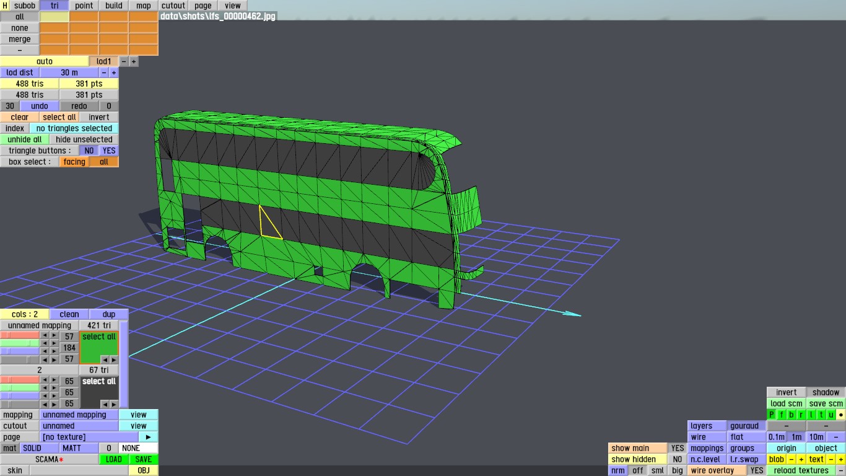Image resolution: width=846 pixels, height=476 pixels.
Task: Click left arrow on dark grey swatch
Action: coord(105,404)
